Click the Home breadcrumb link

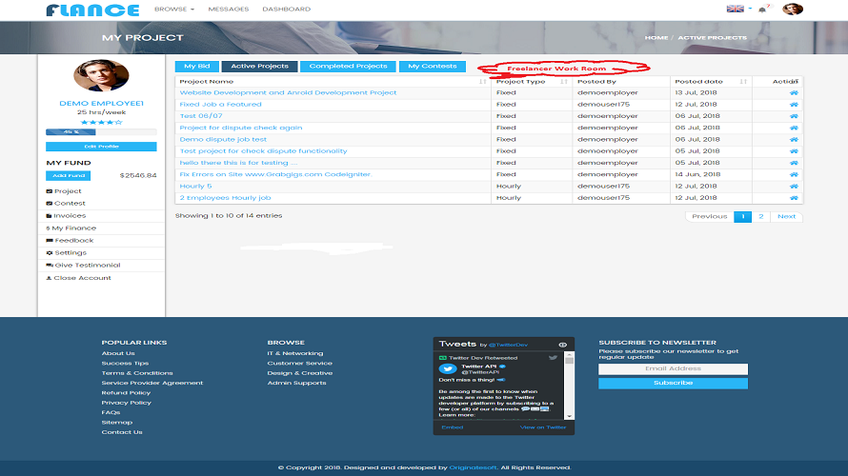(656, 38)
